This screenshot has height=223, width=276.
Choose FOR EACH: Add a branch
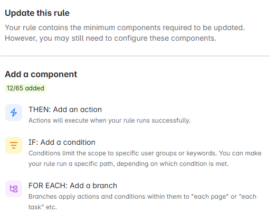pyautogui.click(x=73, y=185)
